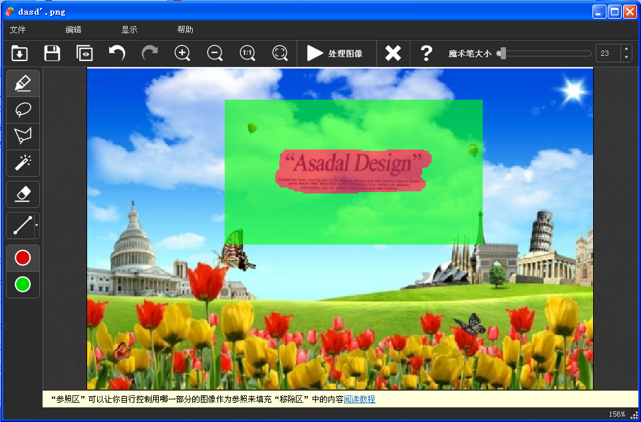Open the 阅读教程 tutorial link

coord(359,399)
